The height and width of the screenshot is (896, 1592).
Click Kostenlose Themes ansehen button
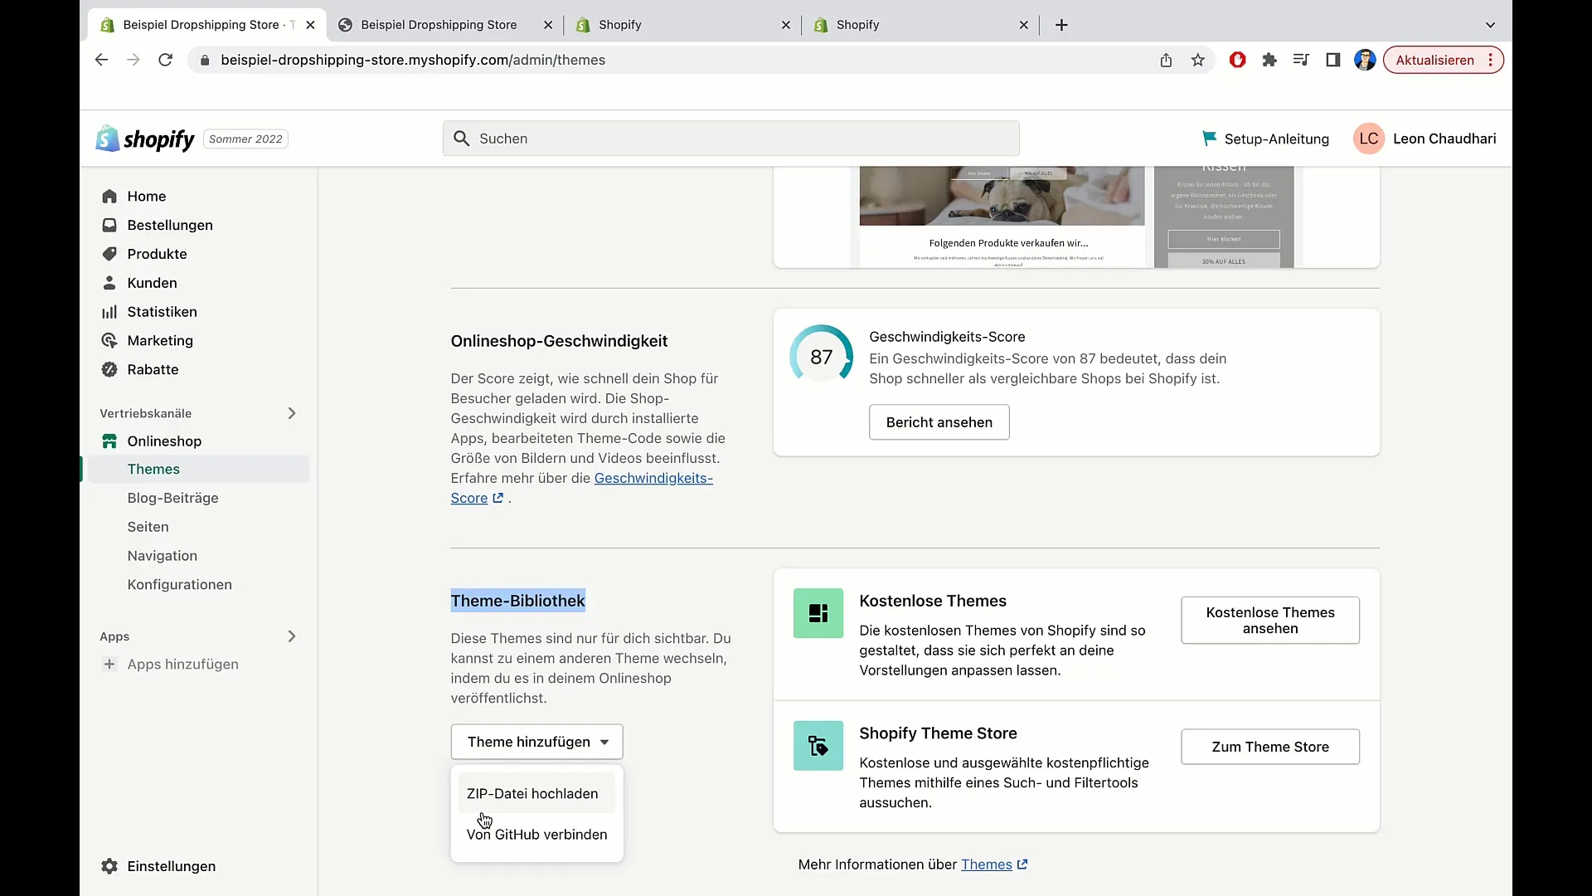tap(1270, 621)
